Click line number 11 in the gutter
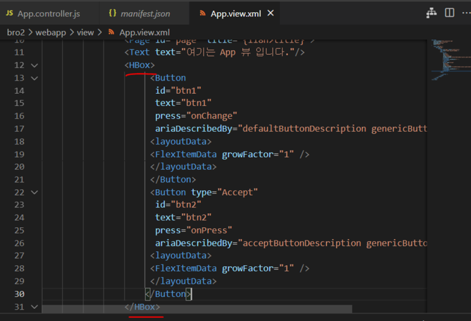This screenshot has height=321, width=471. (19, 52)
